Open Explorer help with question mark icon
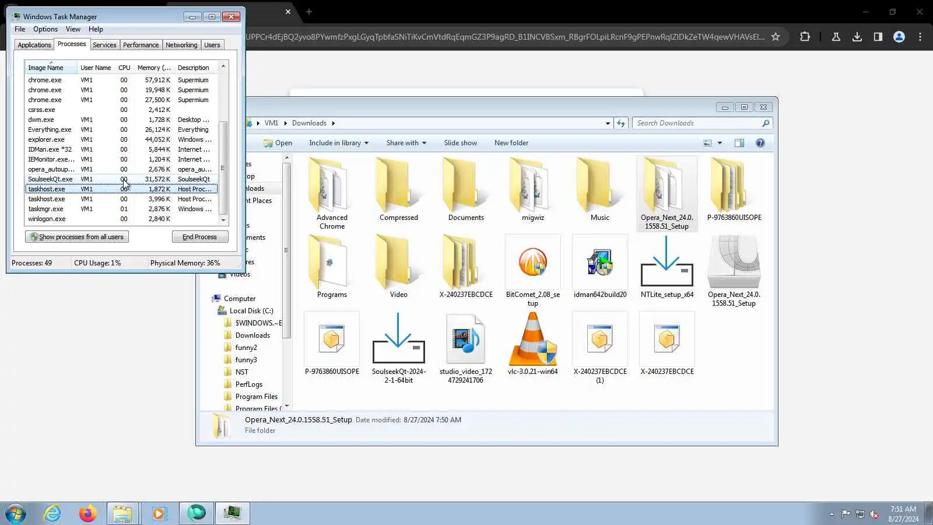Image resolution: width=933 pixels, height=525 pixels. click(760, 143)
